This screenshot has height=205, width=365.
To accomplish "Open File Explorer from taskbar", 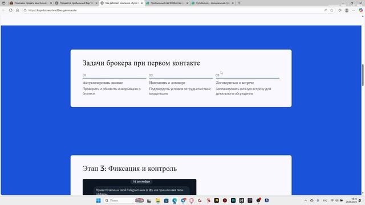I will [158, 200].
